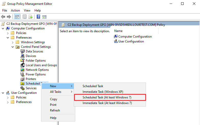The width and height of the screenshot is (200, 125).
Task: Click the Properties toolbar icon
Action: 24,17
